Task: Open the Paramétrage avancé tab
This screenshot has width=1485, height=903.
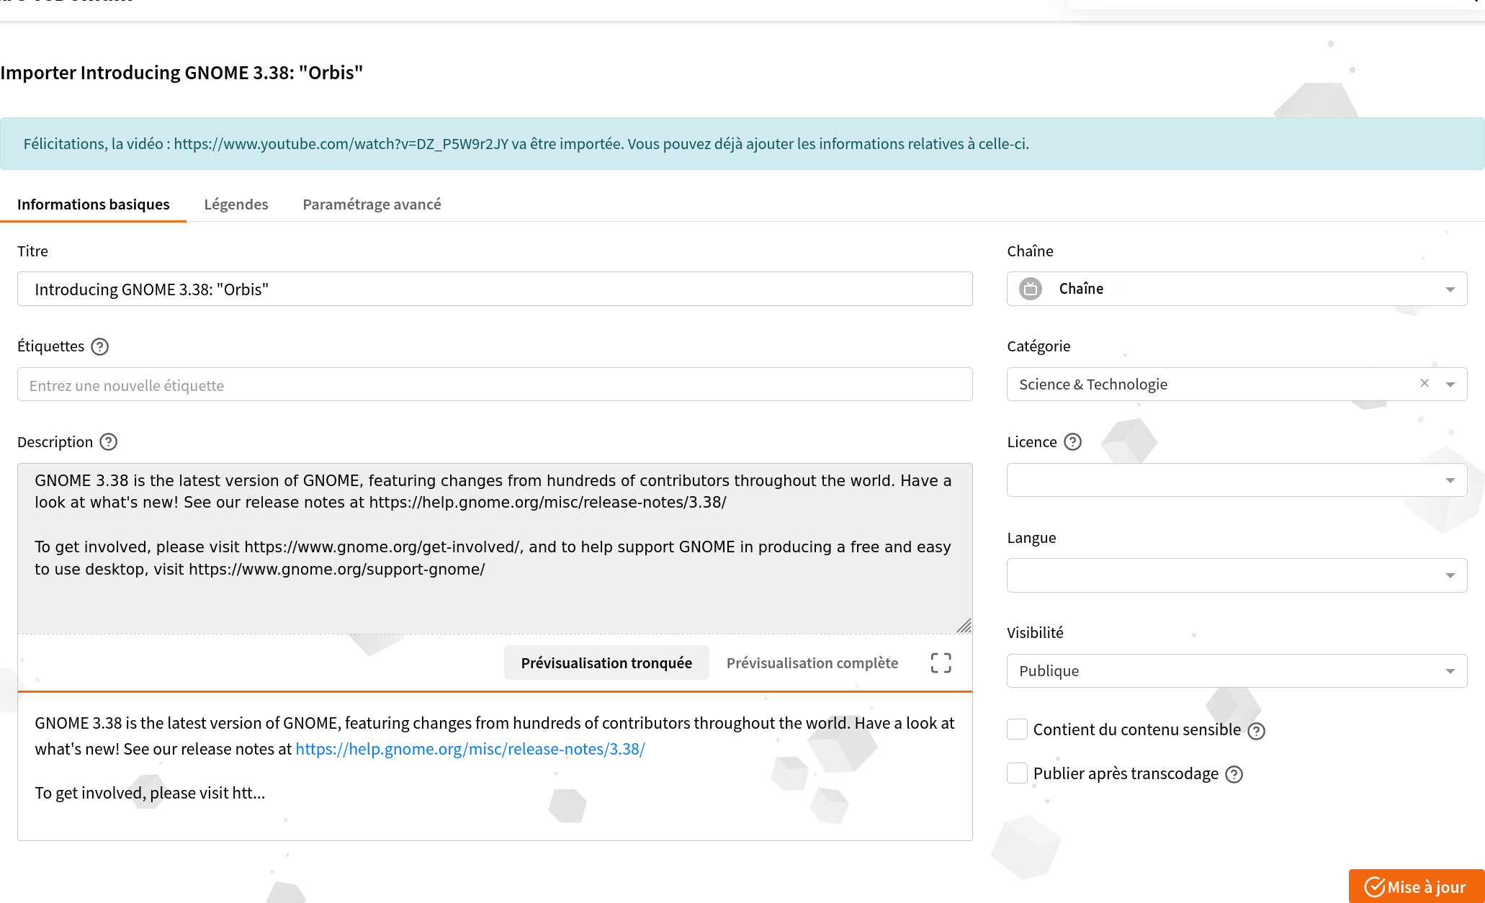Action: pos(372,205)
